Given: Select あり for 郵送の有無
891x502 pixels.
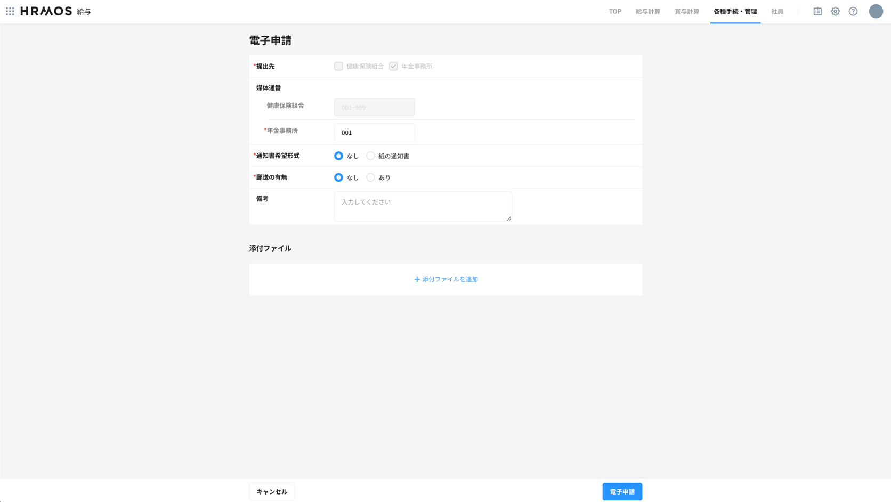Looking at the screenshot, I should coord(370,177).
